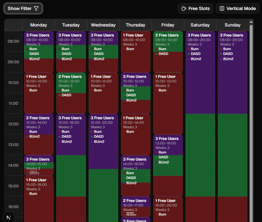262x222 pixels.
Task: Open Monday 10:00–12:00 one free user slot
Action: [x=39, y=93]
